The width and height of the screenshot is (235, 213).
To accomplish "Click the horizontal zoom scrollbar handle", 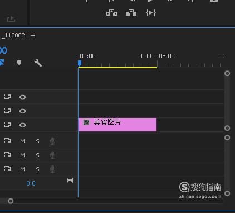I will [11, 201].
